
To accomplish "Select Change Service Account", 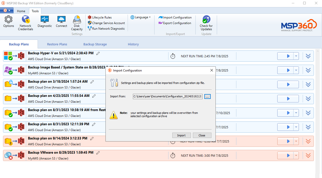I will click(x=106, y=23).
